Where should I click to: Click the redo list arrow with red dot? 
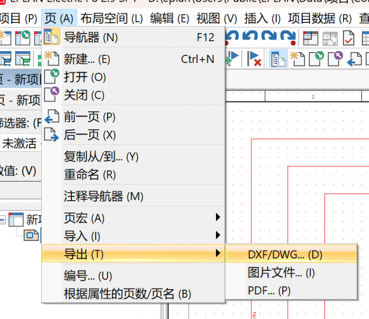click(x=288, y=37)
